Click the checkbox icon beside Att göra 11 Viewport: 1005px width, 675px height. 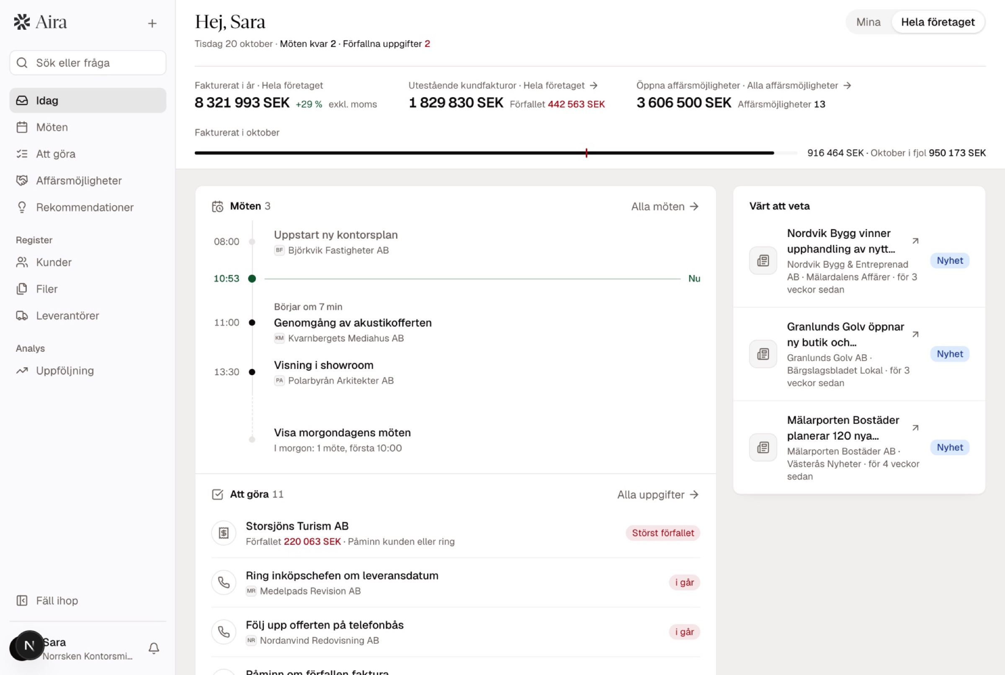(218, 495)
